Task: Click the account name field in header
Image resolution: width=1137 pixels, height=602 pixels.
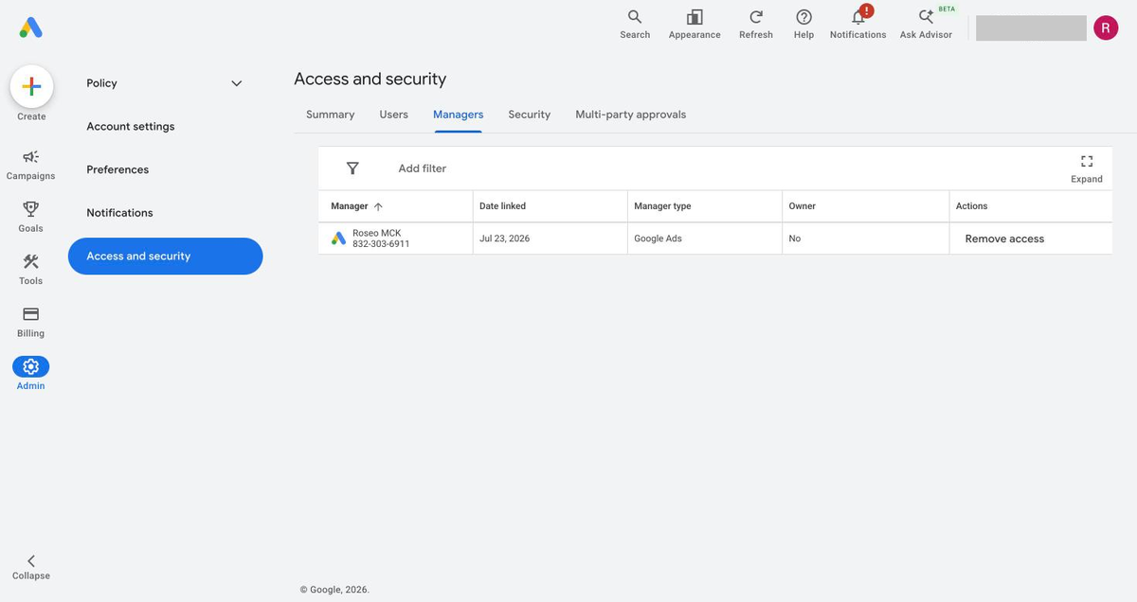Action: point(1031,27)
